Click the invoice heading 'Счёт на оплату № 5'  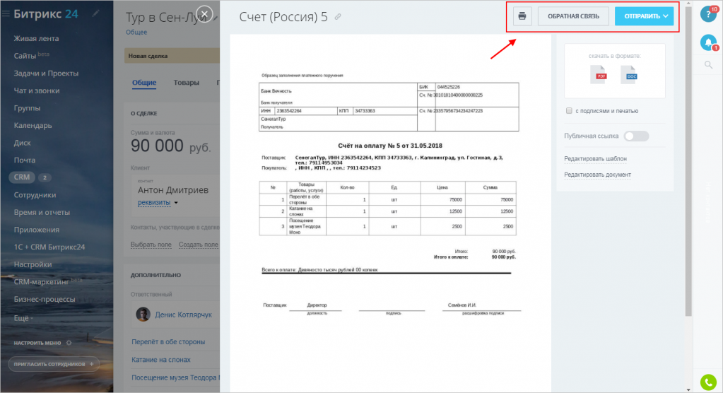[390, 146]
